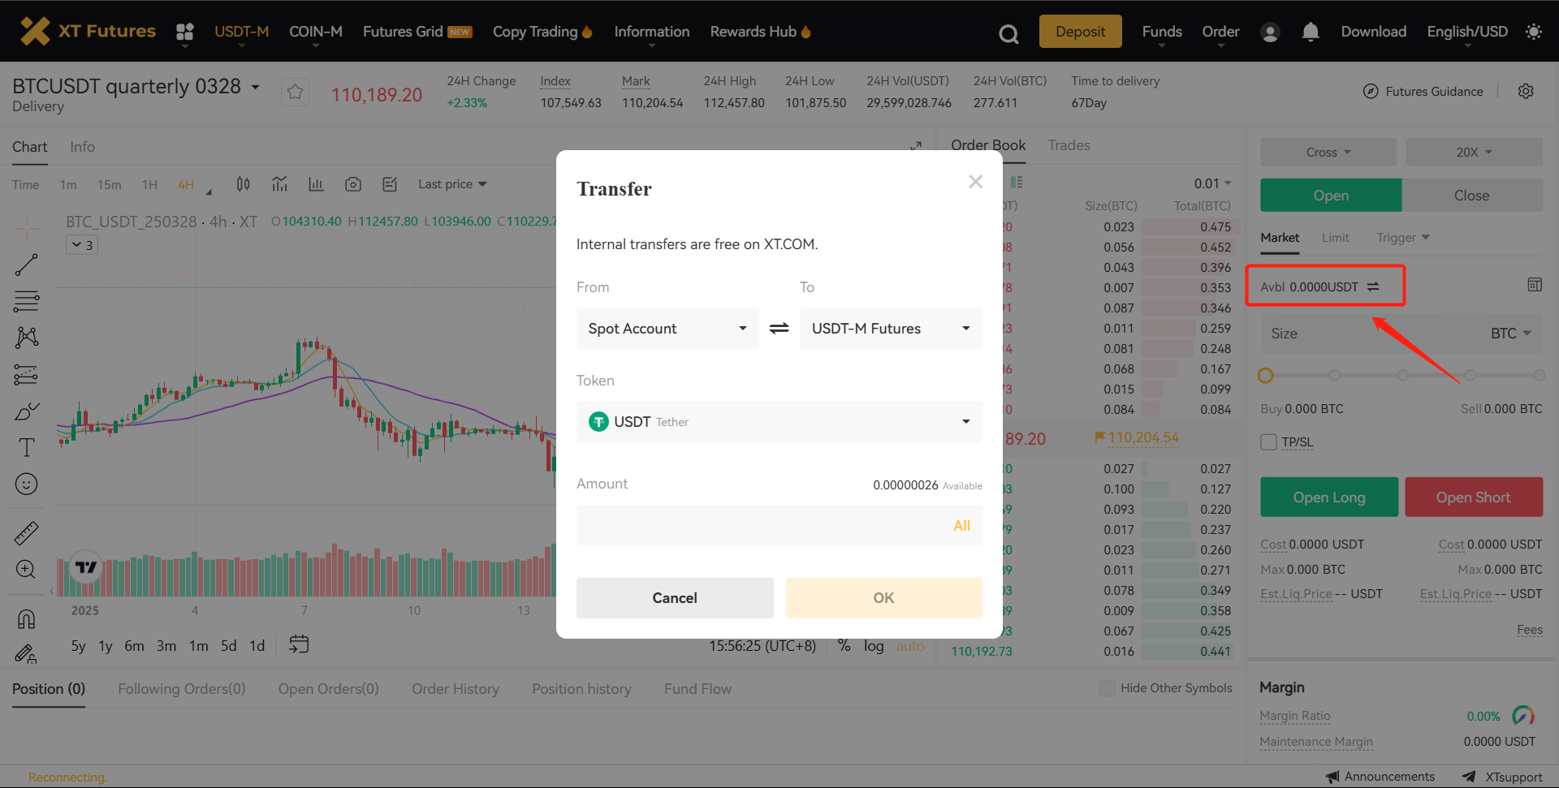Image resolution: width=1559 pixels, height=788 pixels.
Task: Click the transfer arrows next to Avbl
Action: click(x=1373, y=286)
